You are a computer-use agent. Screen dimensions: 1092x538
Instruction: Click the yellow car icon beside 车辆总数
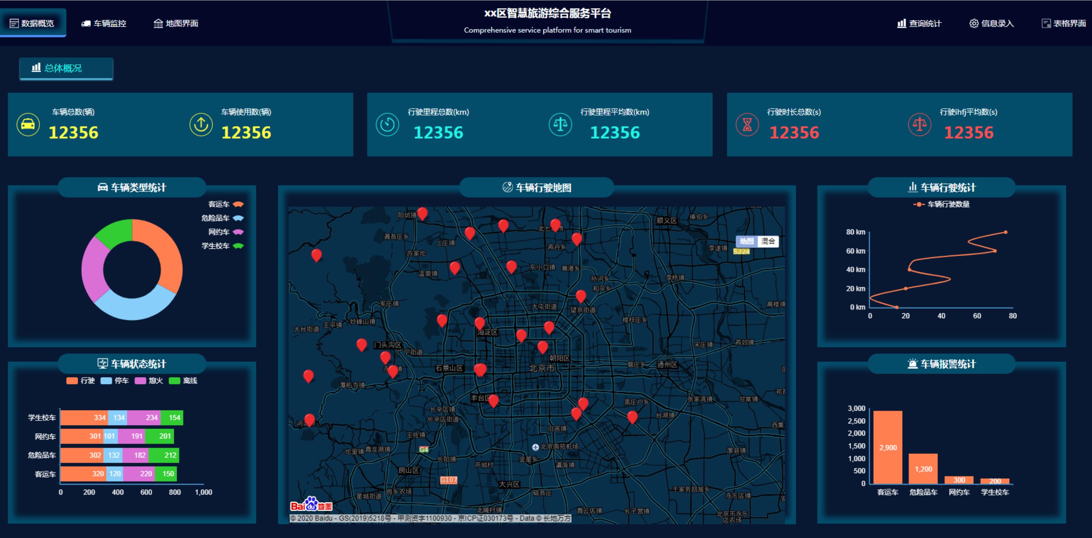(x=28, y=125)
